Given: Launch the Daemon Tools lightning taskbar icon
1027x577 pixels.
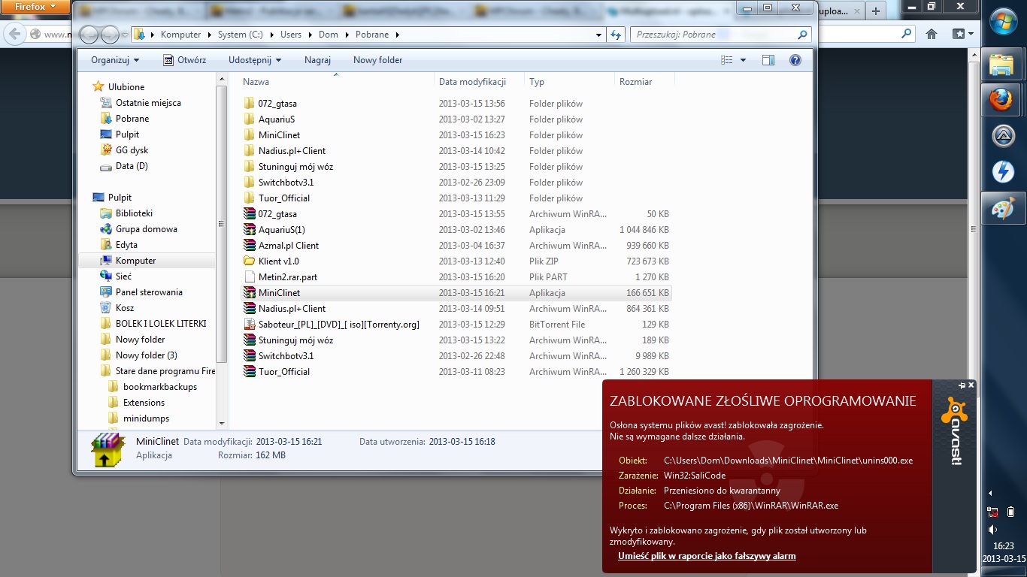Looking at the screenshot, I should pos(1003,172).
